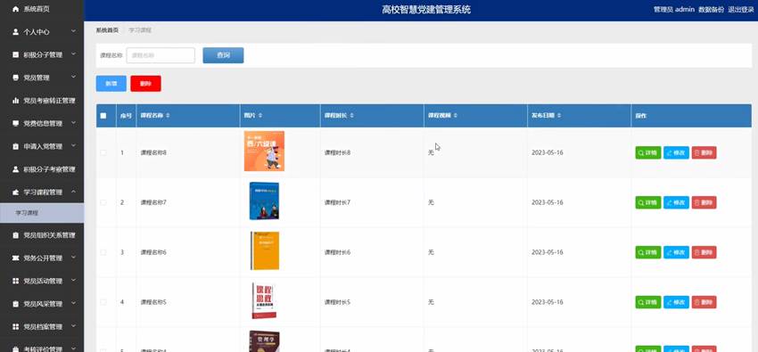Click into the 课程名称 search field
758x352 pixels.
point(161,55)
